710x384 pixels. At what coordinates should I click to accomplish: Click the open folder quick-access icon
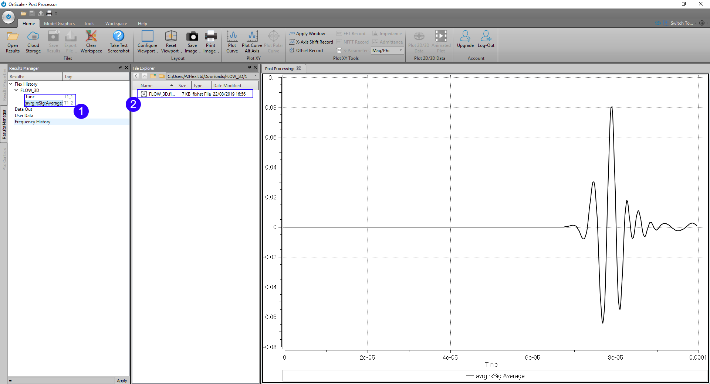(x=24, y=13)
